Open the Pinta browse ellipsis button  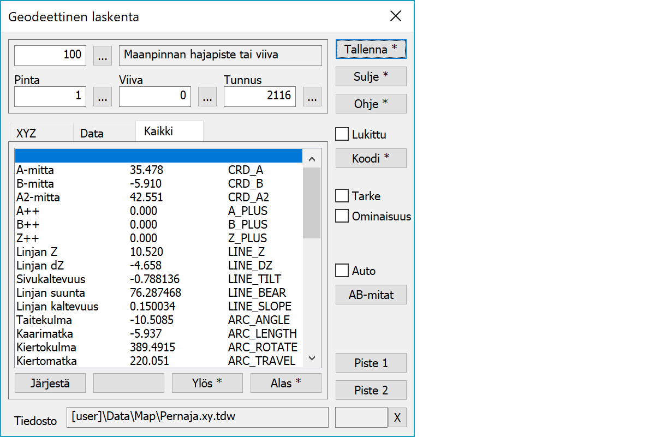coord(103,97)
